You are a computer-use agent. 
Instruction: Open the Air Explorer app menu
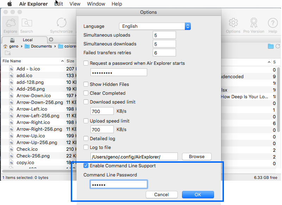coord(33,4)
